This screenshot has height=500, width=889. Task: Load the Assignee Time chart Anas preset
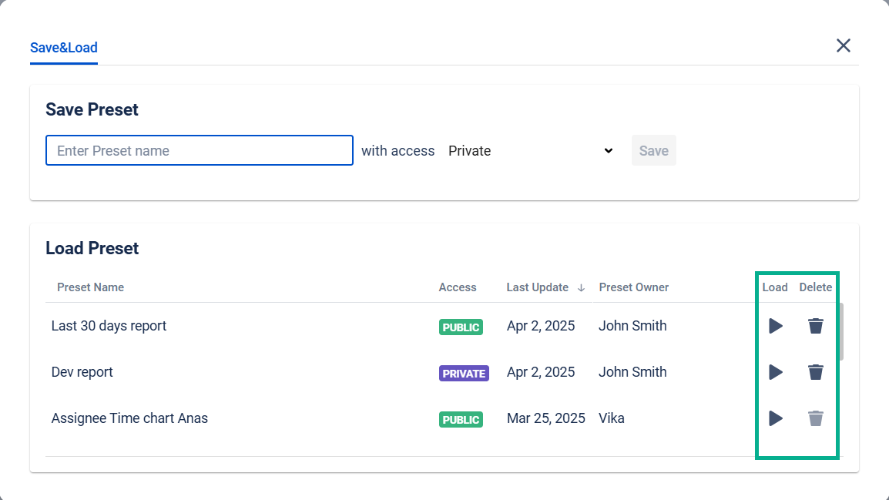776,418
